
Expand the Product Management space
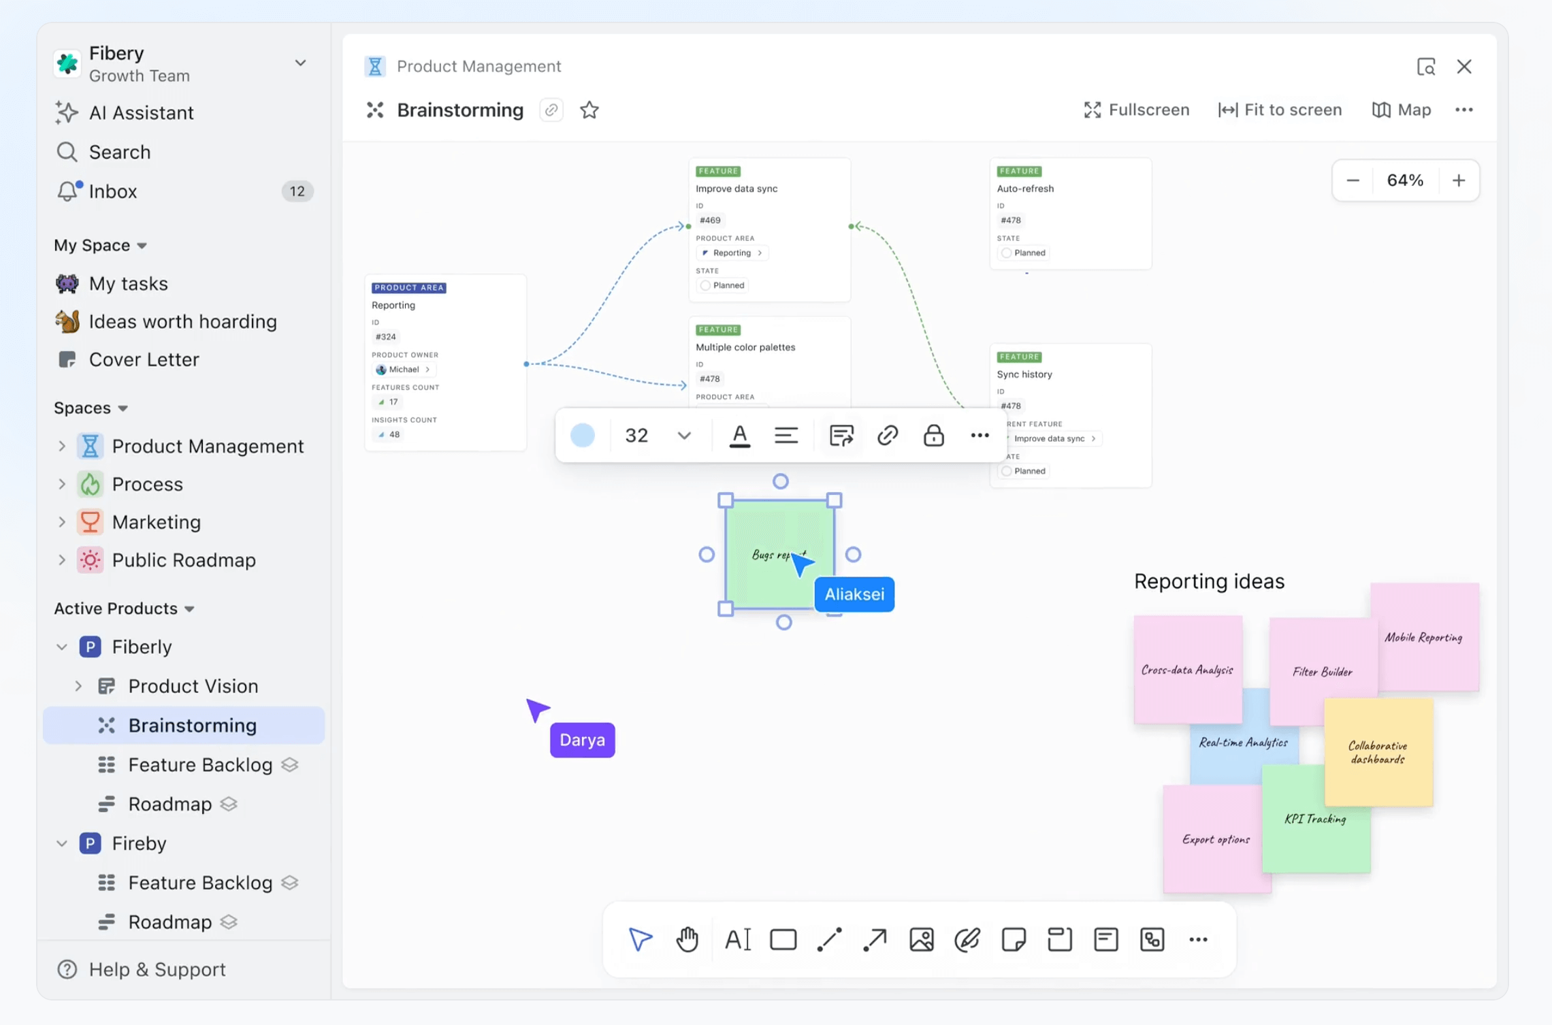[62, 446]
